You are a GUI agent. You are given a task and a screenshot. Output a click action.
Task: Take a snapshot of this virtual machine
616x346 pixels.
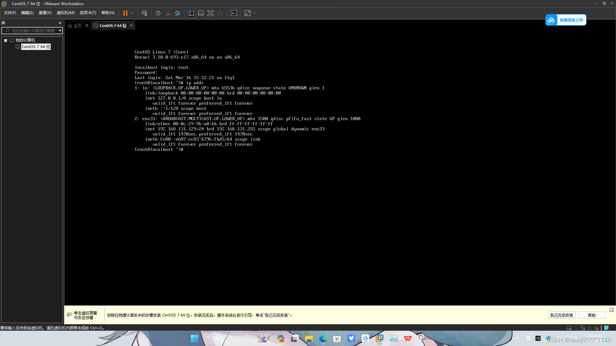pyautogui.click(x=158, y=13)
